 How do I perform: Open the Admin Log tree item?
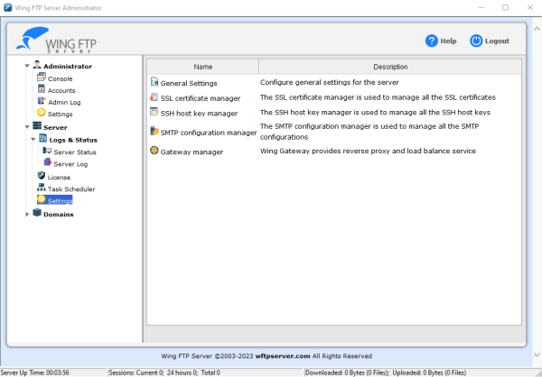[x=64, y=102]
